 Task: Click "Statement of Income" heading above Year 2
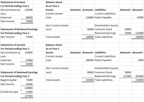[13, 45]
